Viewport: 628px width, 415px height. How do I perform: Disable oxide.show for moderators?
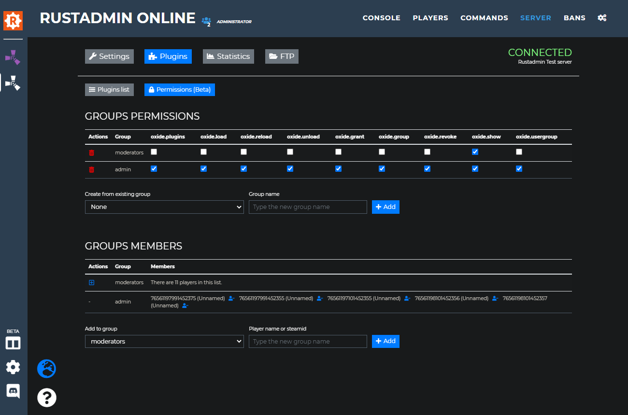(475, 152)
